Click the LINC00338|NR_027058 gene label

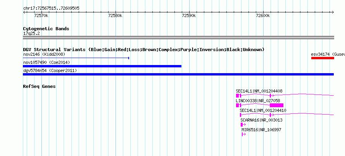coord(258,101)
